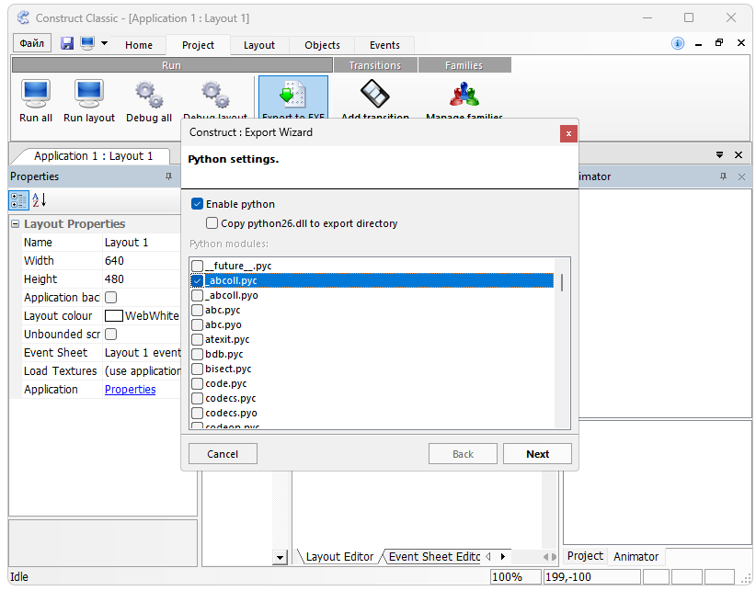
Task: Open the Файл application menu
Action: point(32,44)
